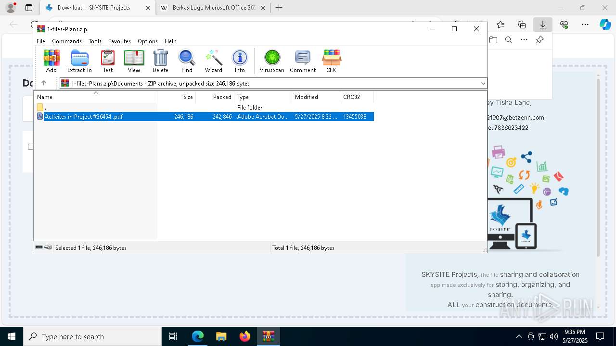Open the Tools menu
The height and width of the screenshot is (346, 616).
[x=95, y=41]
